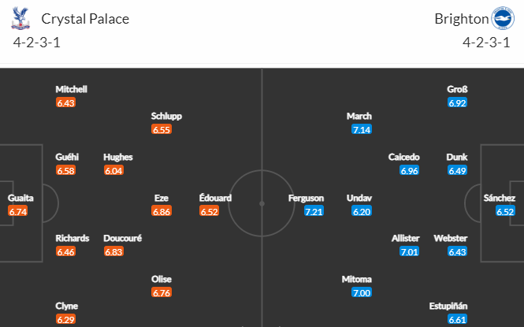Open player Caicedo on the pitch
The height and width of the screenshot is (327, 524).
click(x=403, y=157)
